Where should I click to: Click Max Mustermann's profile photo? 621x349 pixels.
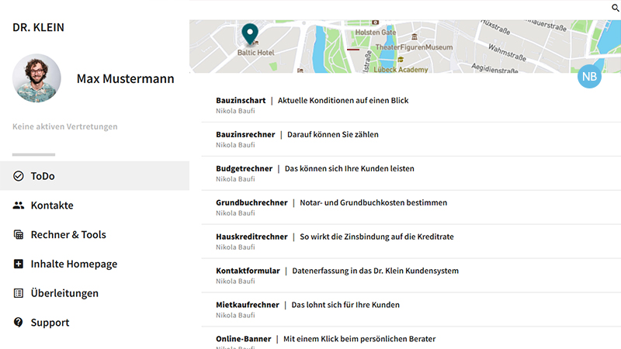tap(37, 78)
